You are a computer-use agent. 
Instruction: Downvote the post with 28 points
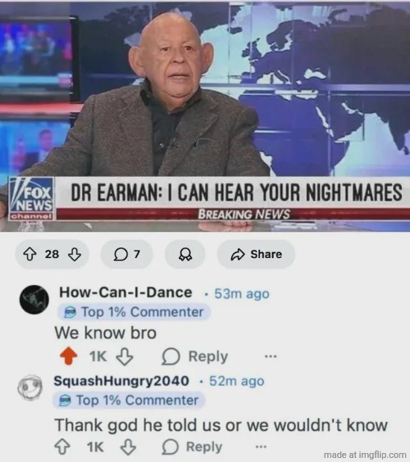pyautogui.click(x=75, y=254)
